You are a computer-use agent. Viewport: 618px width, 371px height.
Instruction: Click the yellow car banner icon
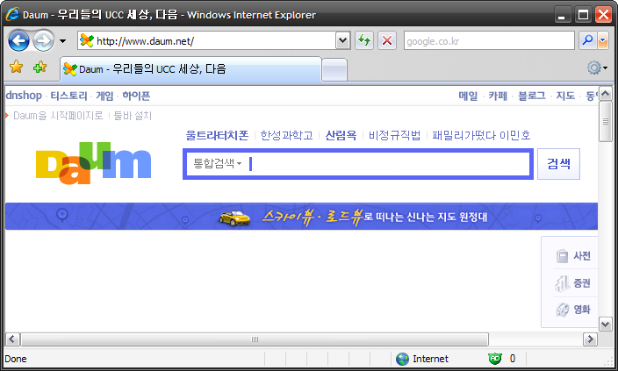pyautogui.click(x=234, y=218)
